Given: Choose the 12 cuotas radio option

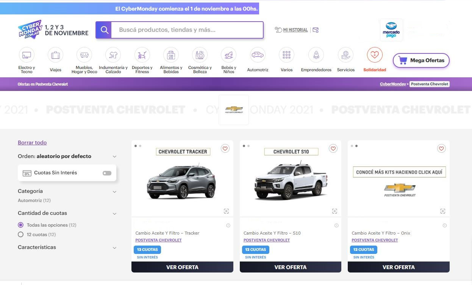Looking at the screenshot, I should 21,235.
